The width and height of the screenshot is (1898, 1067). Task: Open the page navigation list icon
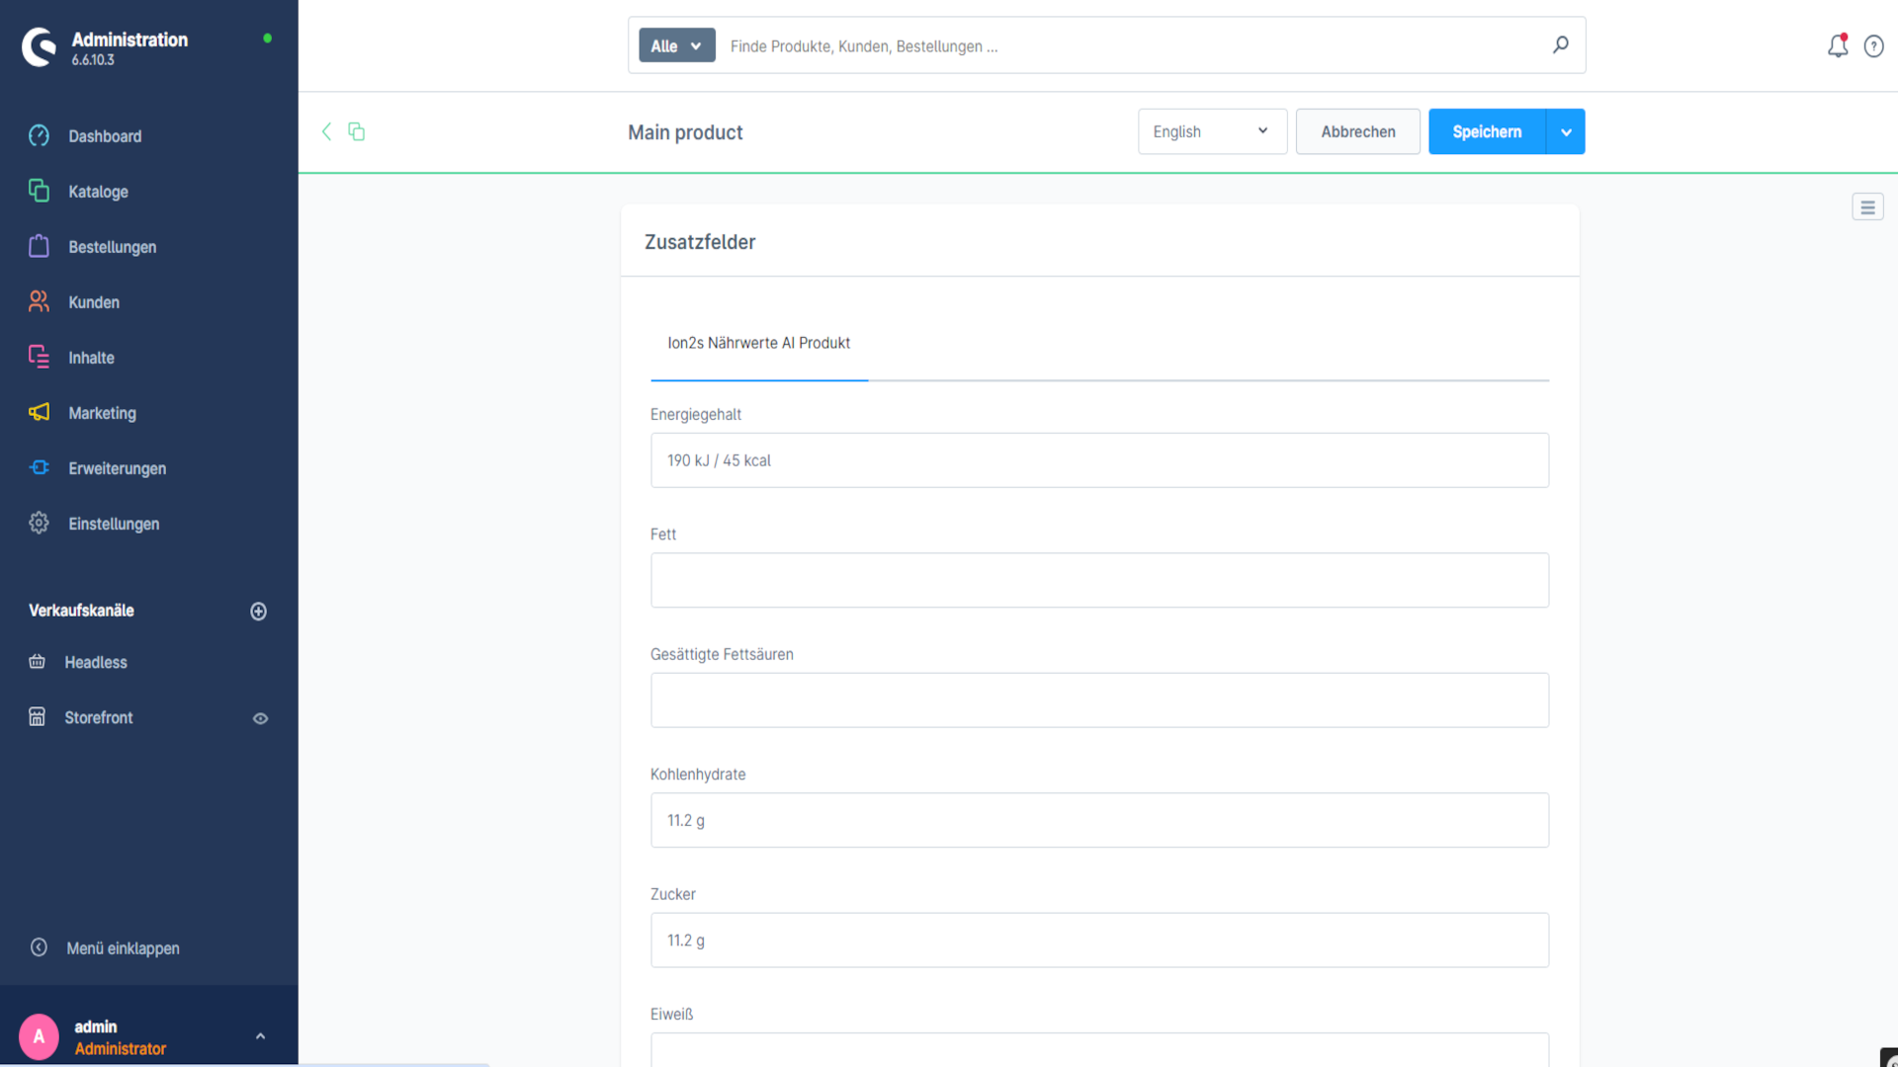pos(1867,206)
